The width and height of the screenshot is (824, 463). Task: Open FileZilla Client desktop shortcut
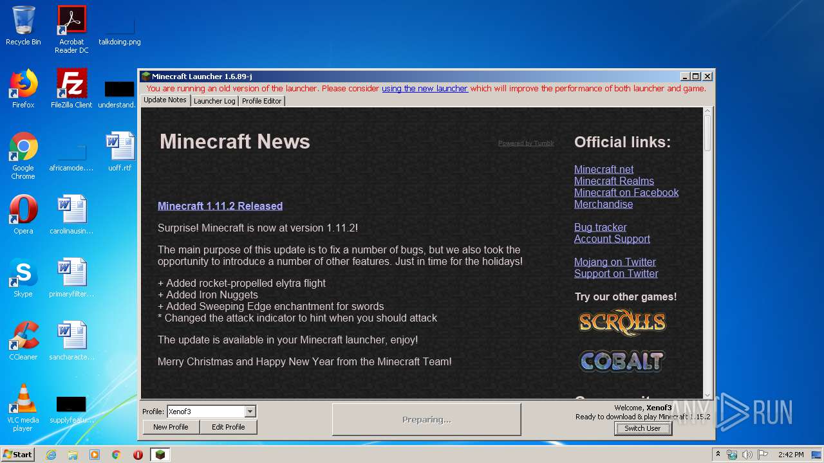(71, 89)
